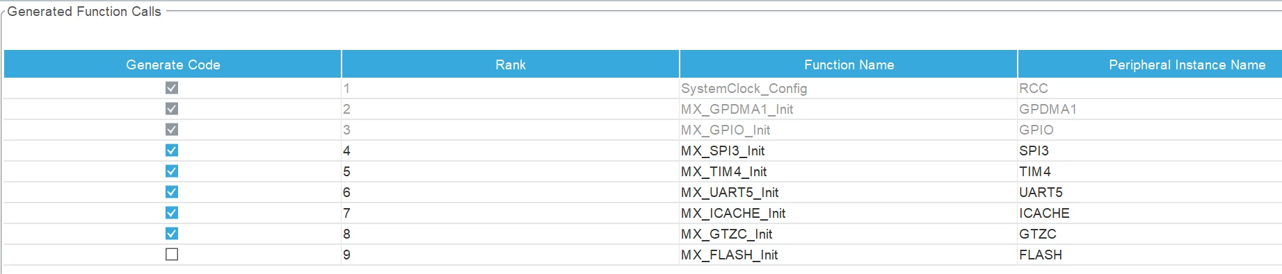The width and height of the screenshot is (1282, 274).
Task: Select the SystemClock_Config function name cell
Action: coord(849,88)
